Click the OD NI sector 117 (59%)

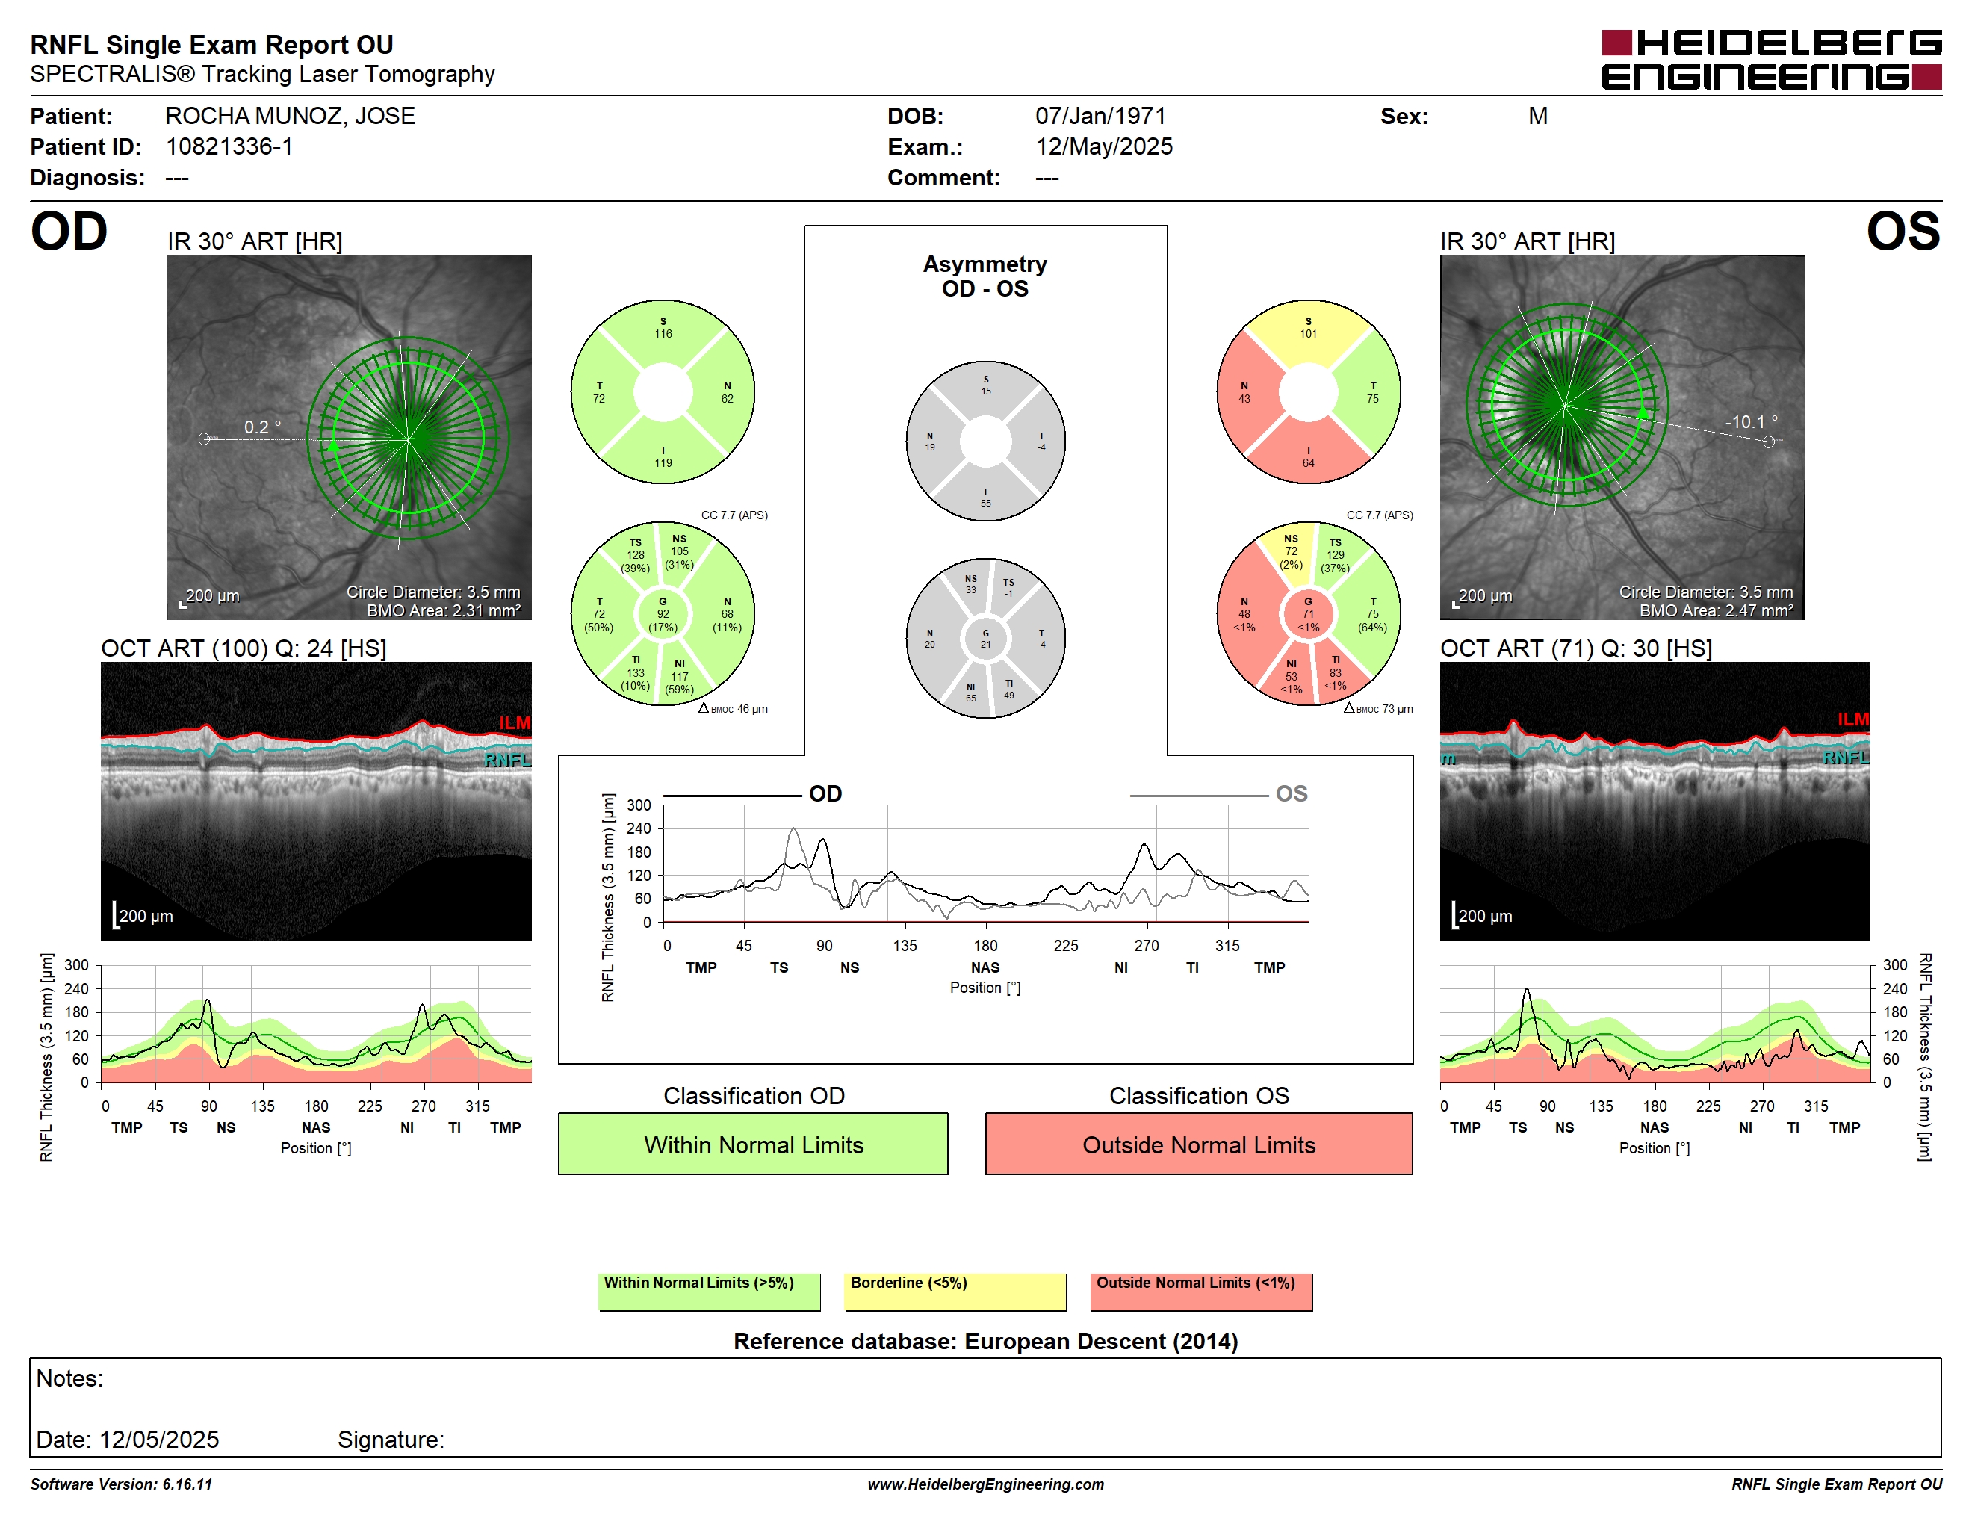point(679,677)
